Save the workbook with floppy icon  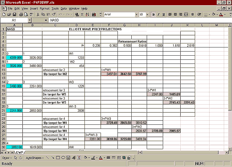pos(14,14)
